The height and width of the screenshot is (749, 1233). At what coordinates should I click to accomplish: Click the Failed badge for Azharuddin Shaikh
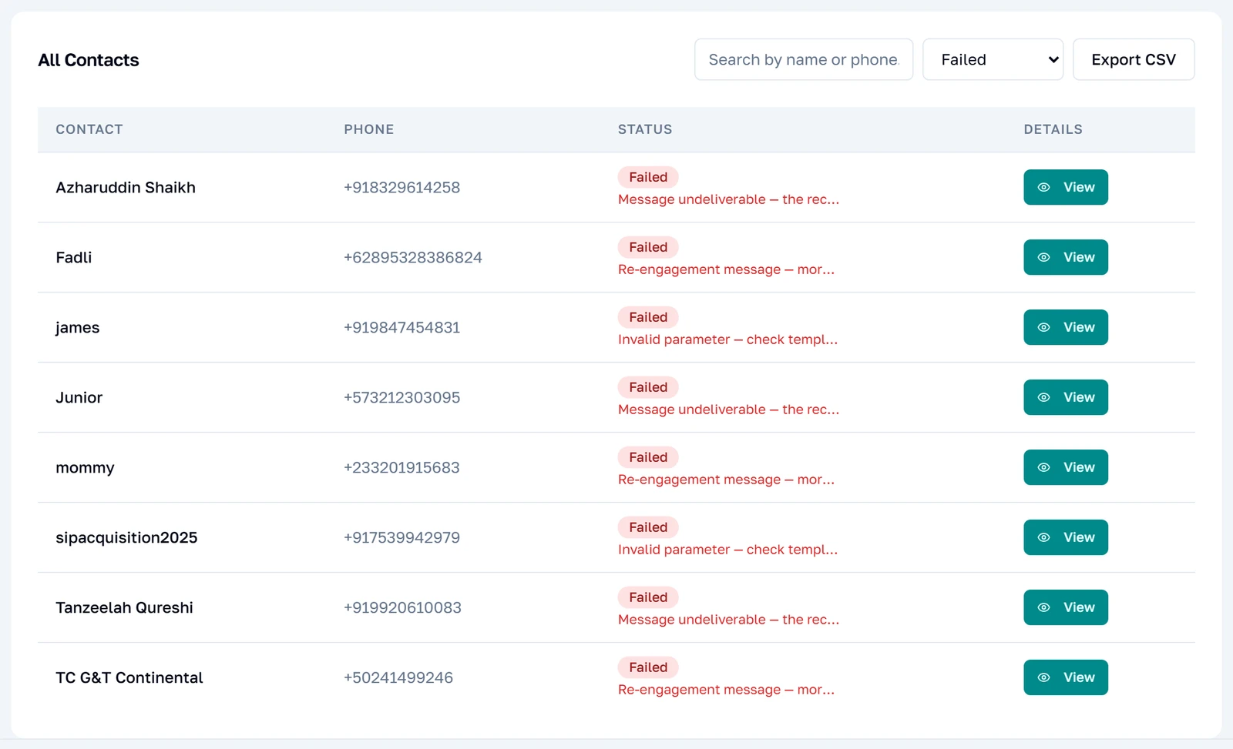(648, 177)
